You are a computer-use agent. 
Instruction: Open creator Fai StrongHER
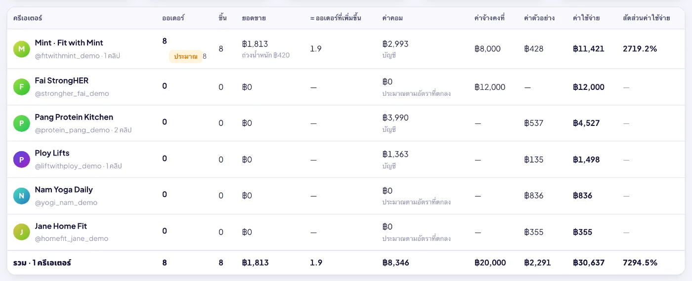[x=62, y=80]
